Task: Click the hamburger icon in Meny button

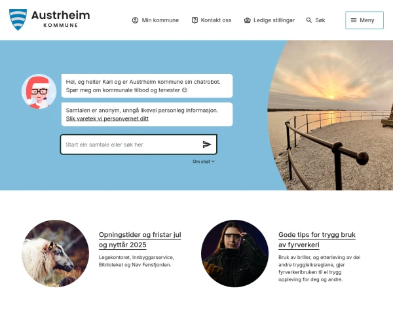Action: 354,20
